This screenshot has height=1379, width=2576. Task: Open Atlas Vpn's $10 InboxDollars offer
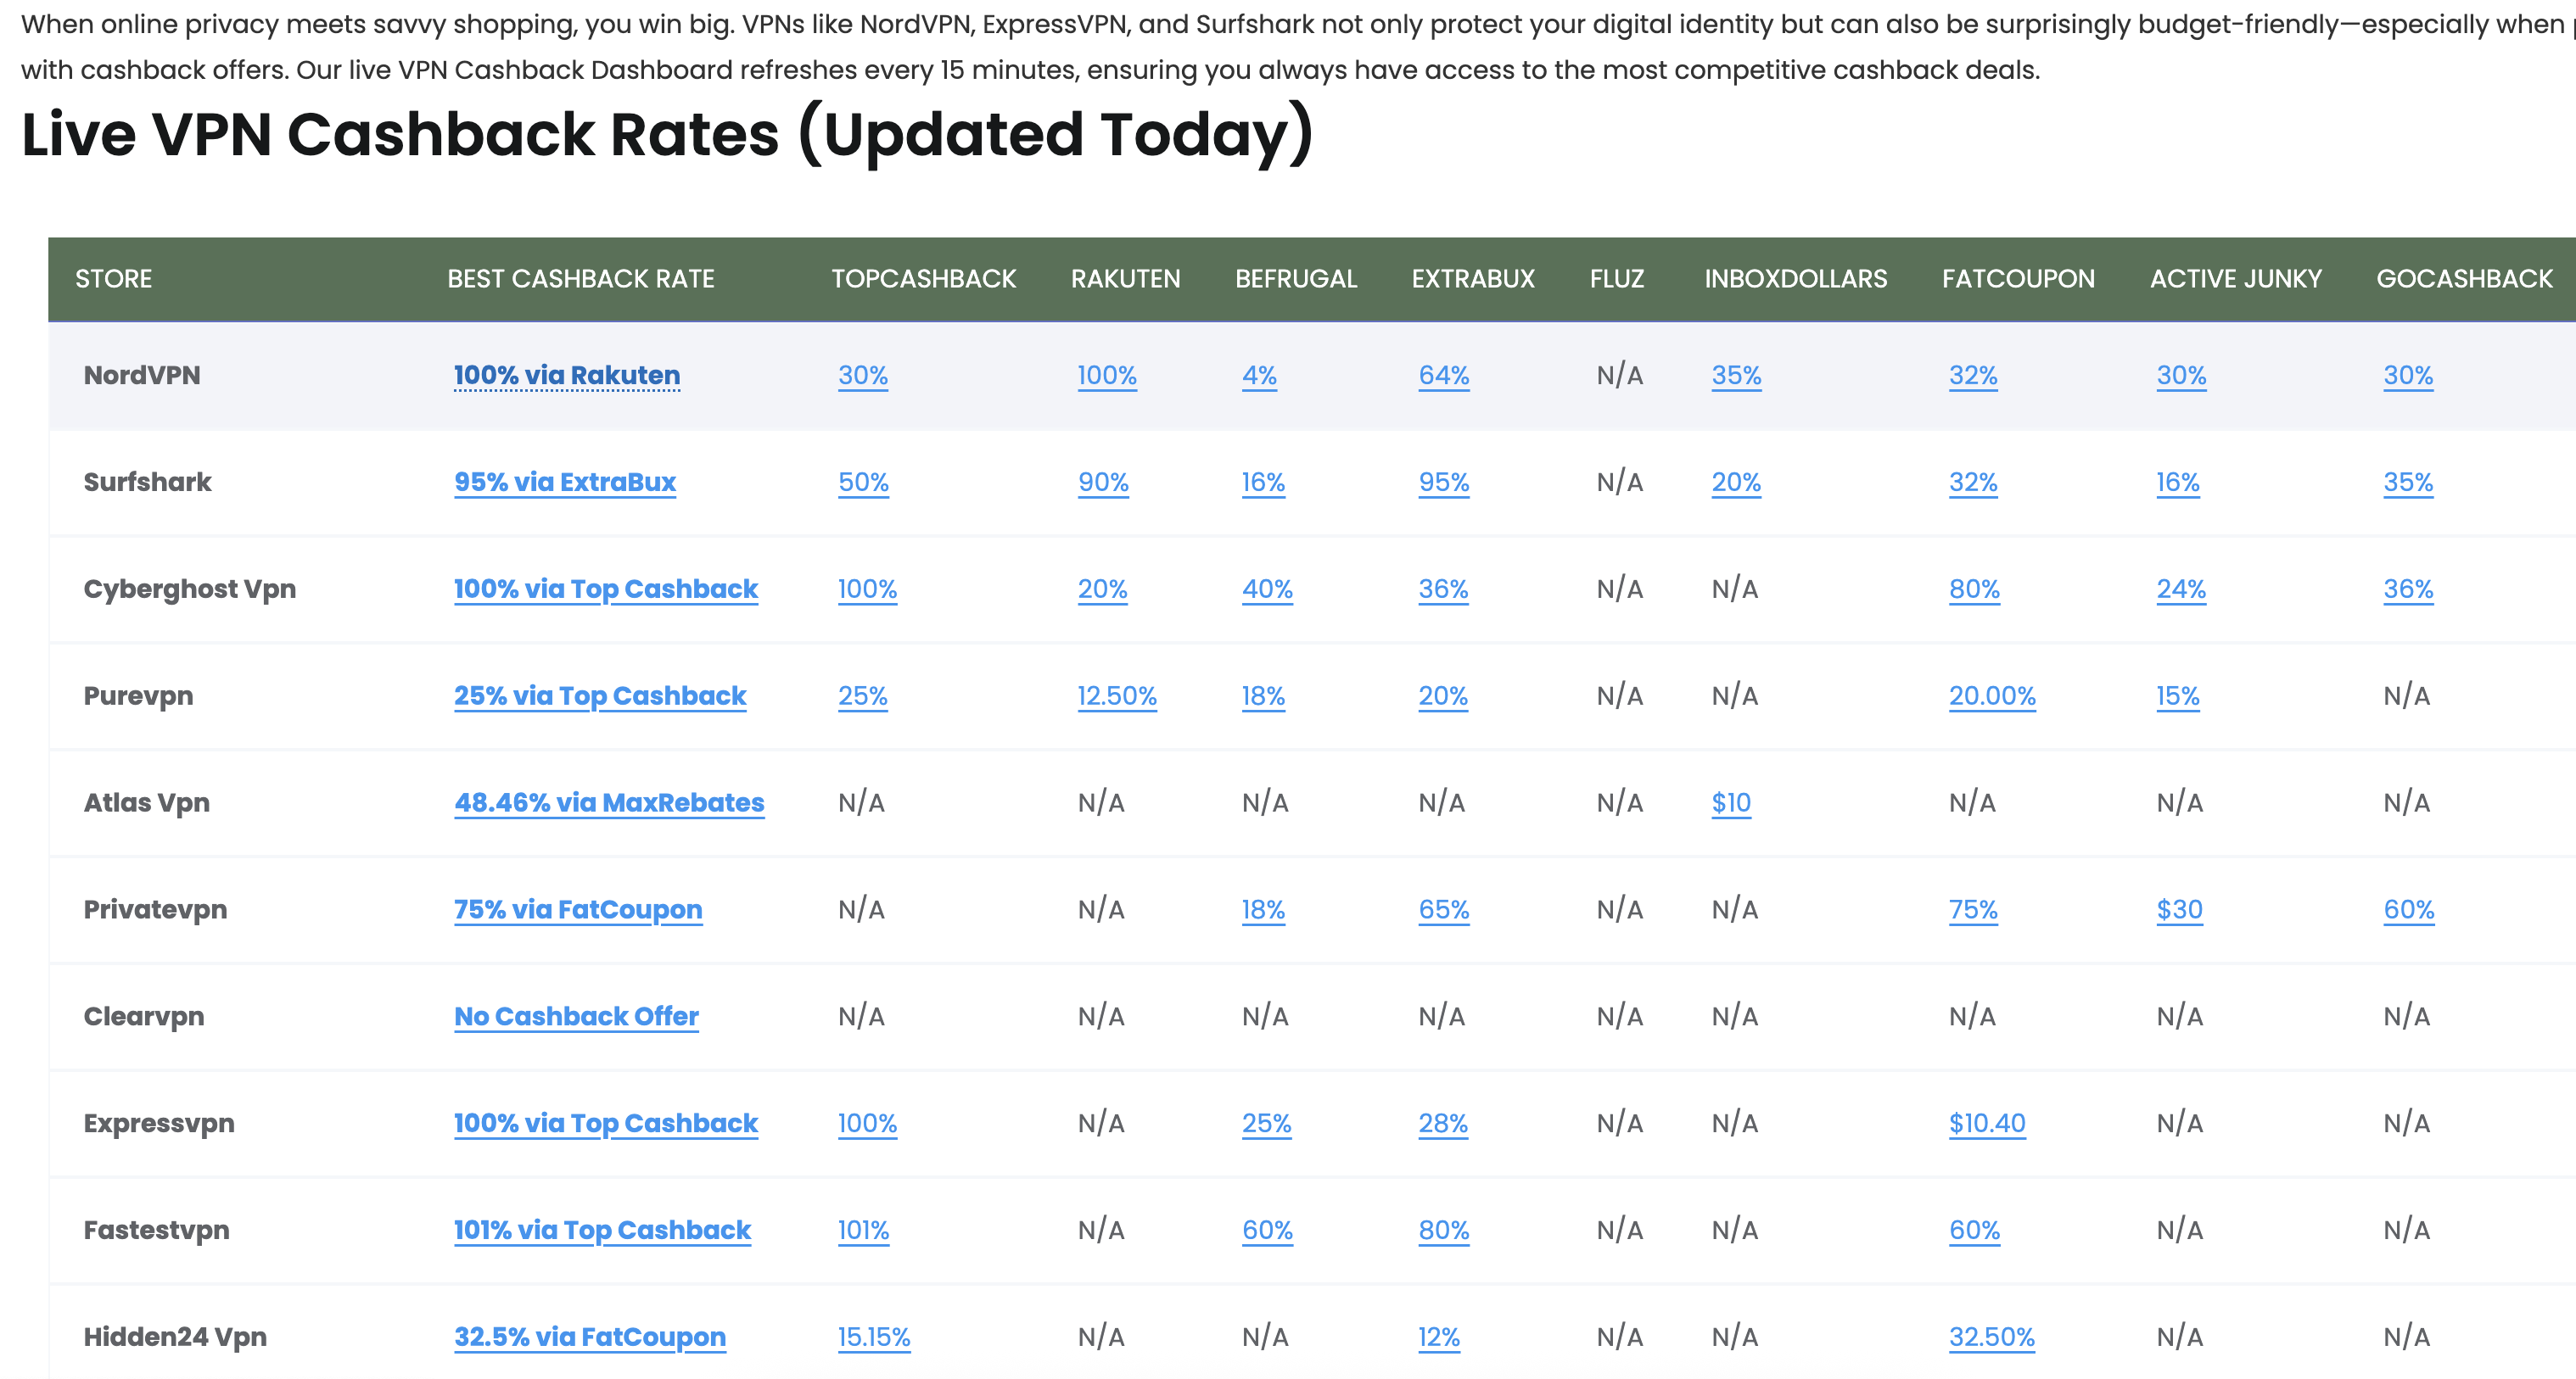(x=1731, y=803)
